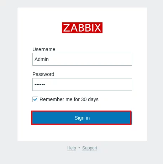Click empty space right of dots in Password

[88, 84]
